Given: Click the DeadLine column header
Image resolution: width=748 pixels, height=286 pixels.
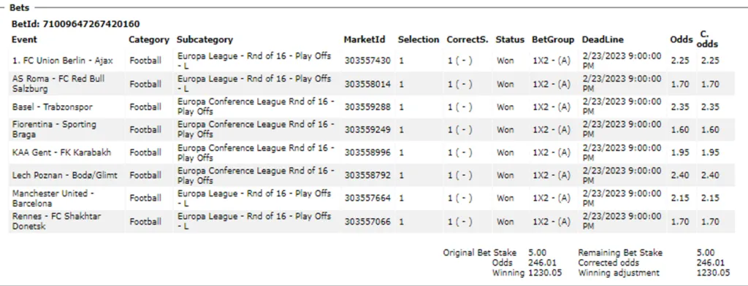Looking at the screenshot, I should [603, 40].
